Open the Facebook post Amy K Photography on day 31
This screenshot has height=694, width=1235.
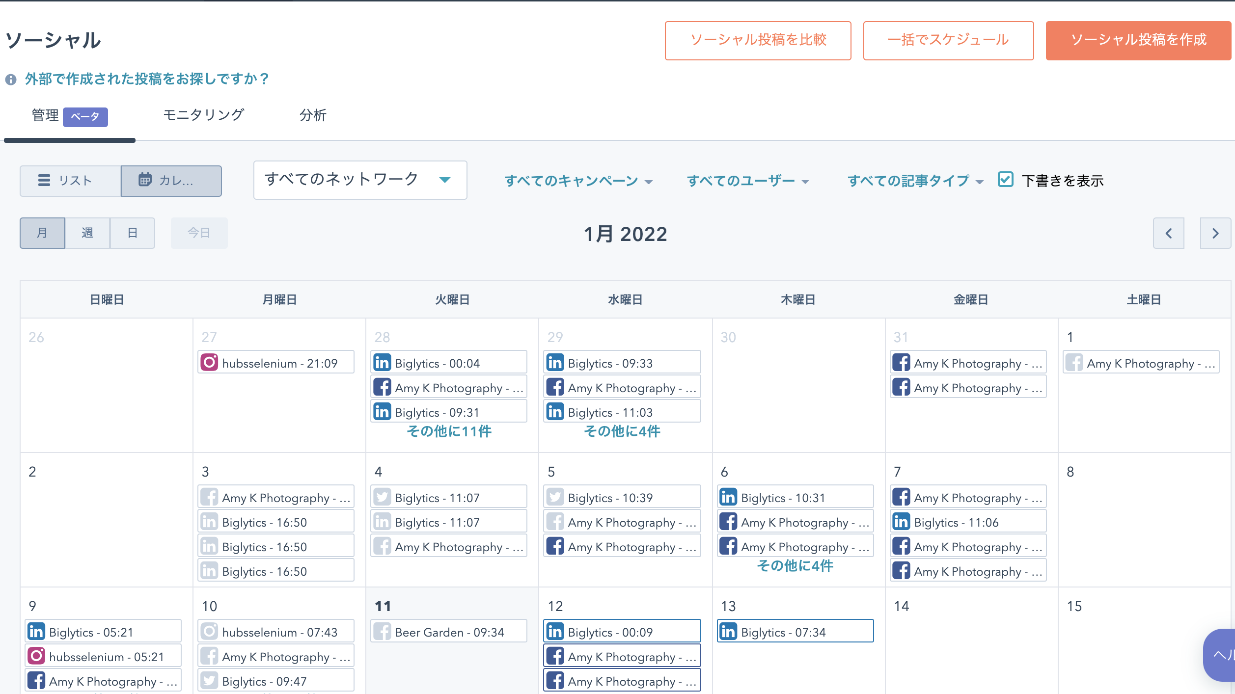(x=967, y=362)
